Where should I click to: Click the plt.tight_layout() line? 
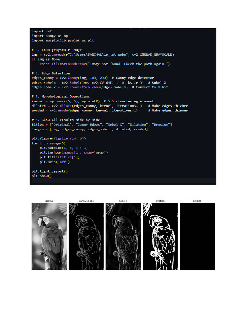(x=50, y=172)
